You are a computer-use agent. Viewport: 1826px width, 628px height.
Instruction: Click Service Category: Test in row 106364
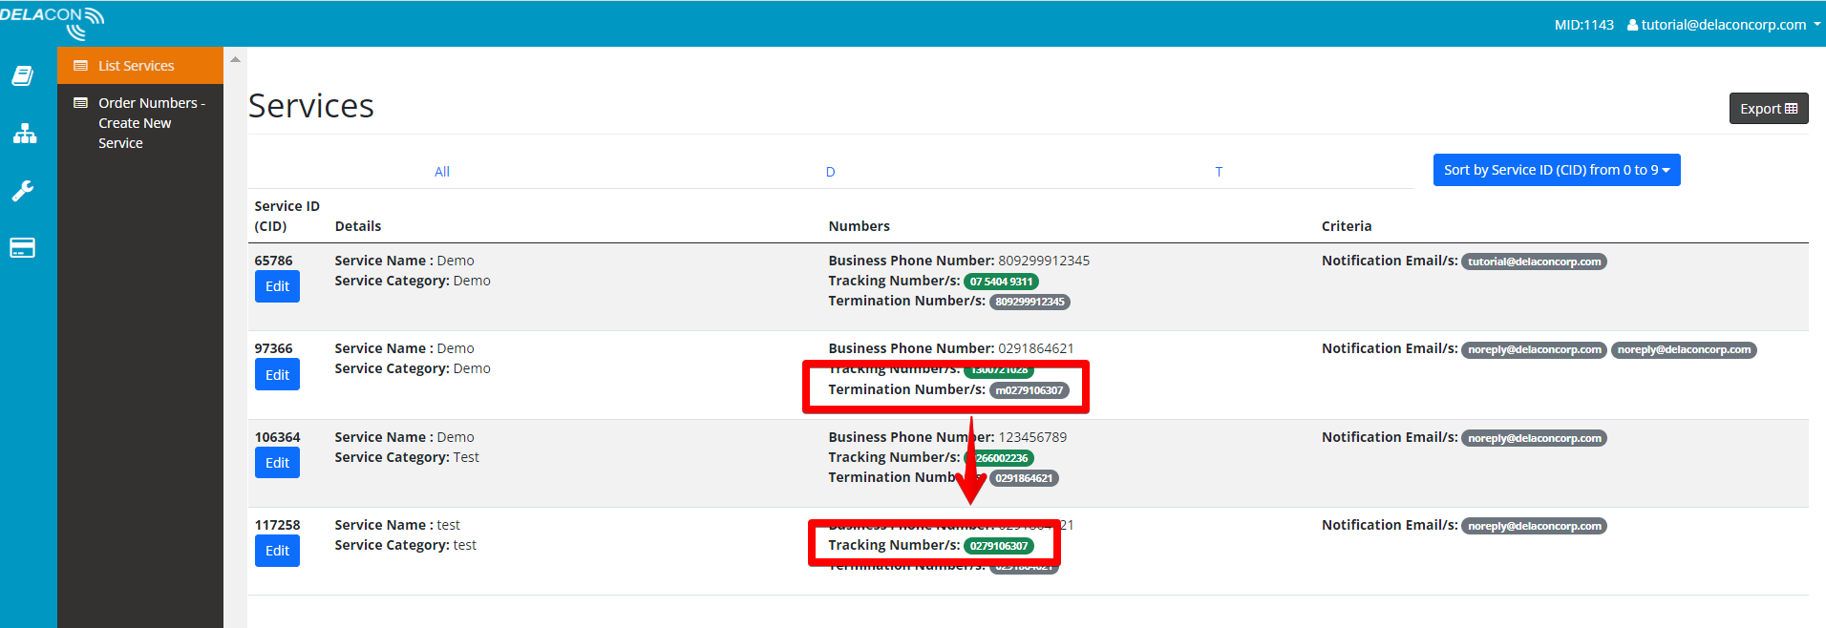tap(407, 457)
